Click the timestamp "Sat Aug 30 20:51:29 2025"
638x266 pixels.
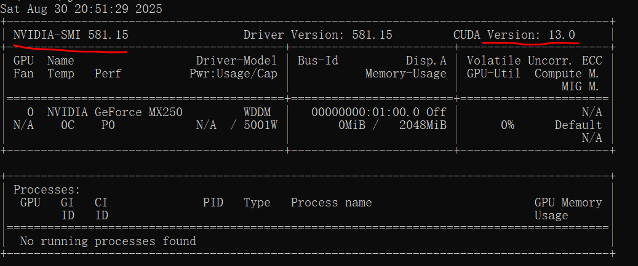(x=81, y=9)
